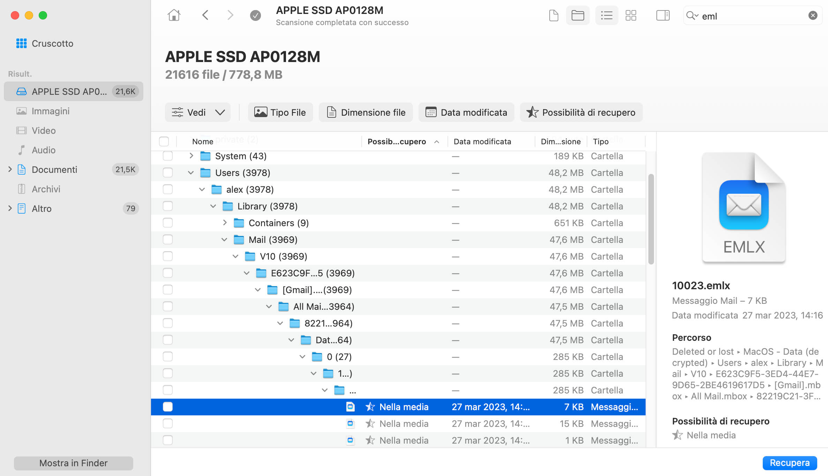Click the scan completed checkmark icon
The width and height of the screenshot is (828, 476).
[255, 16]
